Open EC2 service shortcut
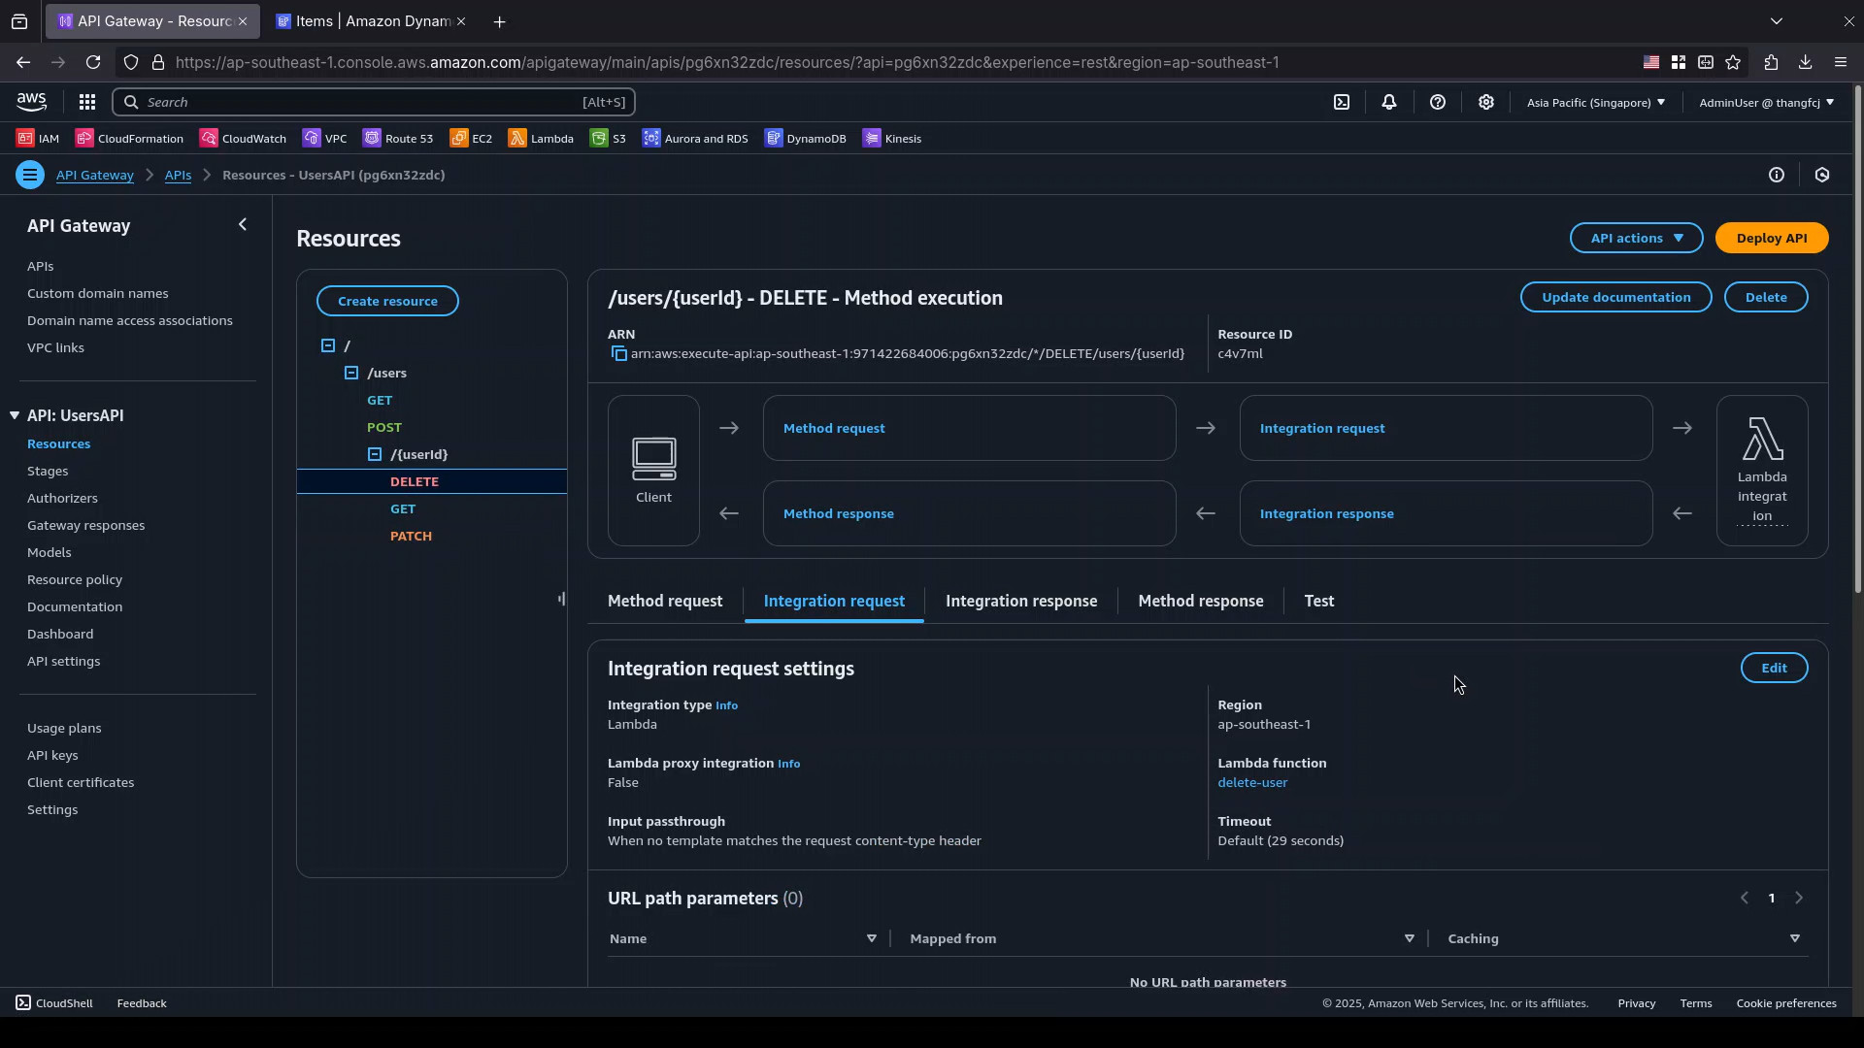The width and height of the screenshot is (1864, 1048). (x=471, y=139)
